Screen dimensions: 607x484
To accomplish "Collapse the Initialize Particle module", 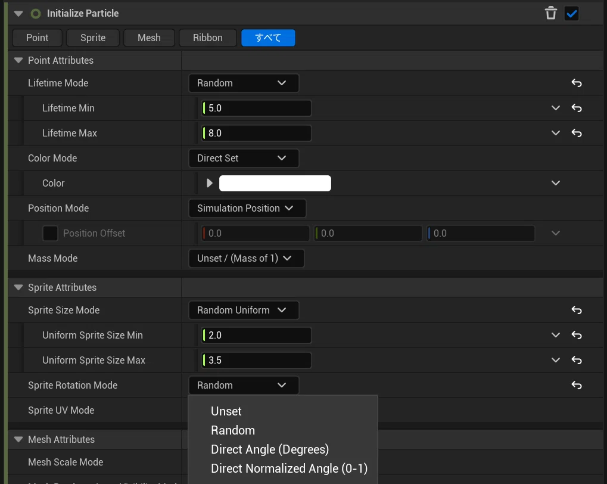I will (18, 14).
